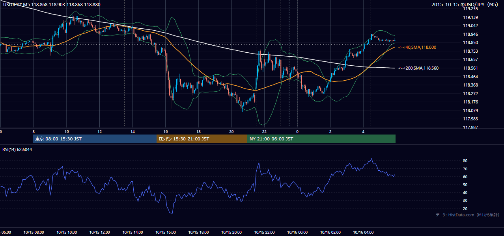504x236 pixels.
Task: Click price axis value 118.561
Action: coord(470,68)
